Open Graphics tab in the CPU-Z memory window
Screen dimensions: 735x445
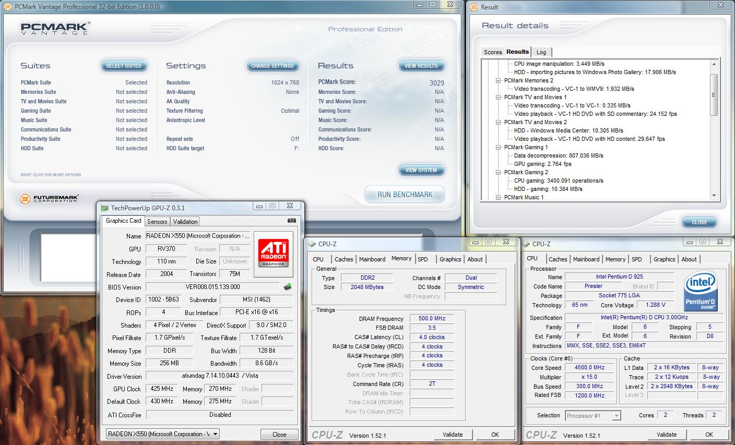coord(451,259)
